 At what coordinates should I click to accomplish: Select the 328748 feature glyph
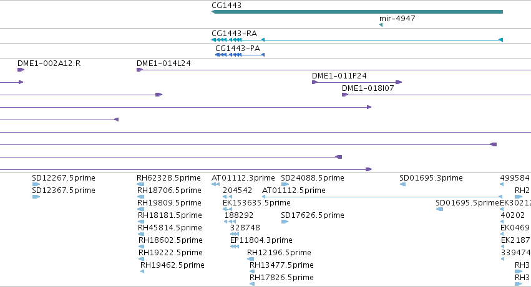(x=235, y=234)
